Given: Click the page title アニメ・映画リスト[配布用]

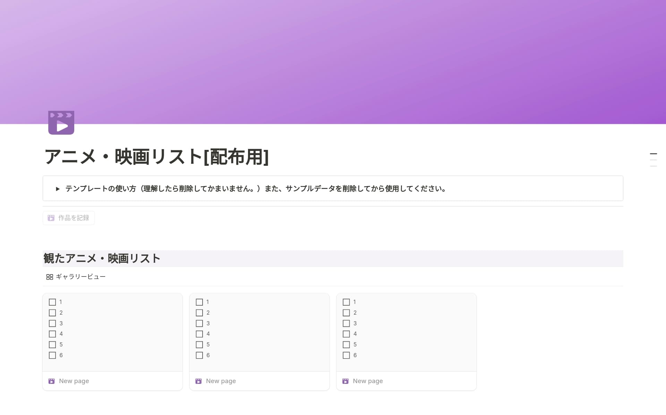Looking at the screenshot, I should tap(157, 157).
